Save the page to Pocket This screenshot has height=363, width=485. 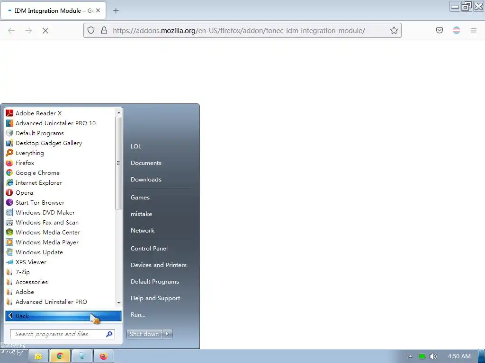[x=440, y=30]
